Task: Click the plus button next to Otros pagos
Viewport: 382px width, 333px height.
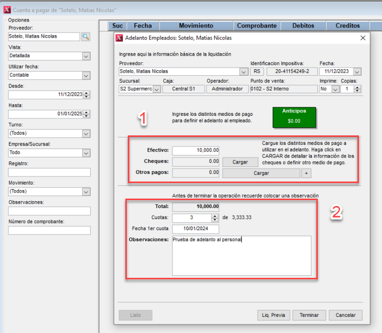Action: pos(306,173)
